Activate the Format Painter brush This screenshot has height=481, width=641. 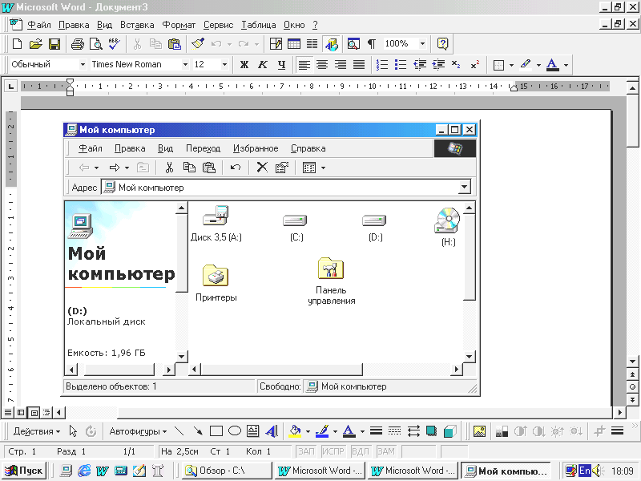click(x=198, y=44)
